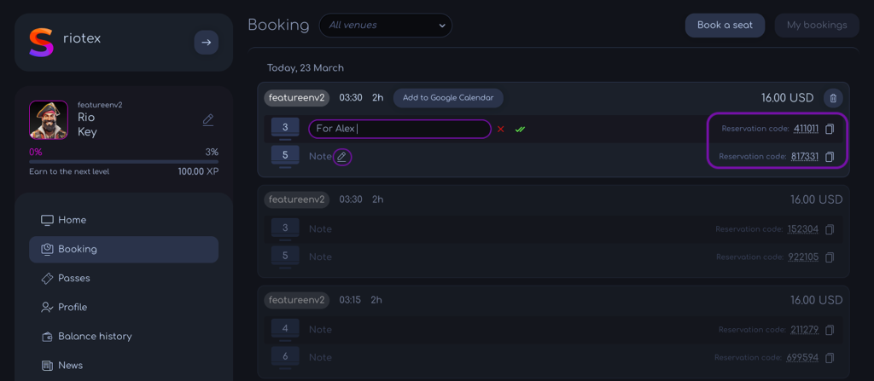Copy reservation code 152304
Viewport: 874px width, 381px height.
(x=830, y=229)
